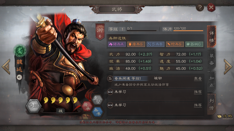Switch to the 加点 stat points tab
This screenshot has width=234, height=131.
point(211,82)
